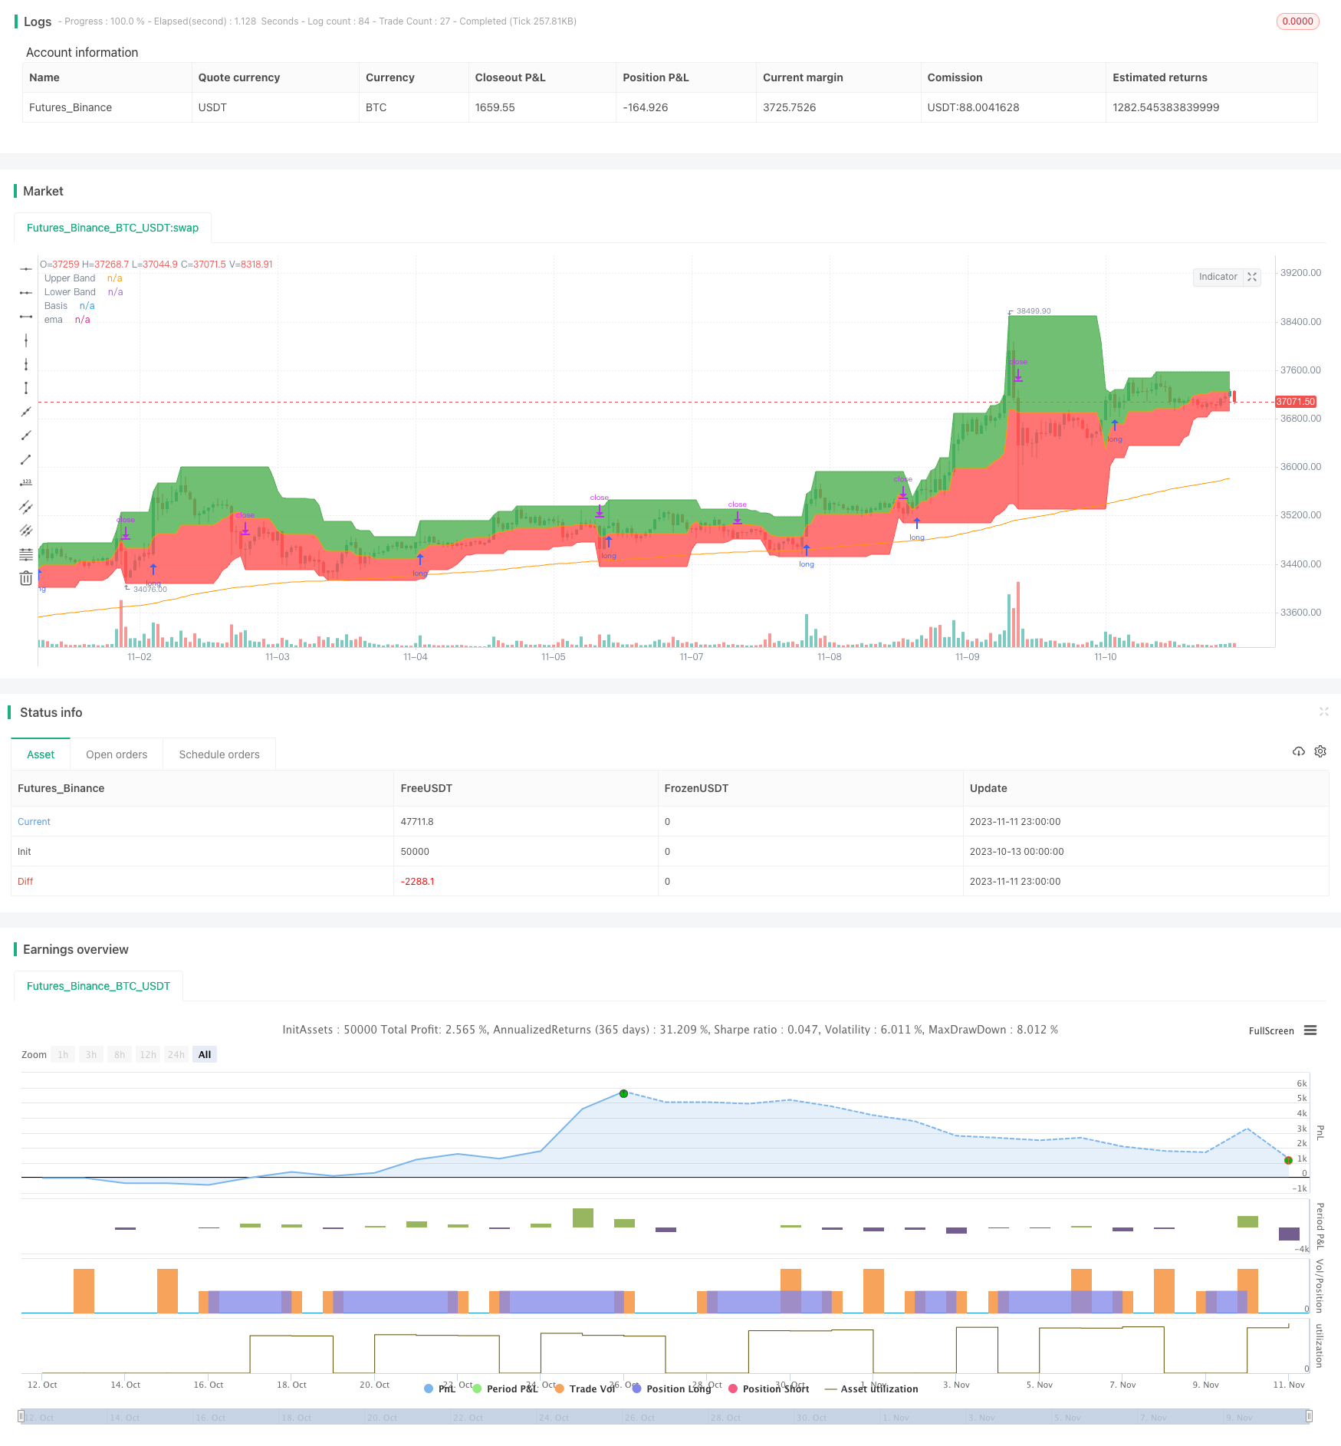
Task: Set zoom range to 1h
Action: (x=63, y=1054)
